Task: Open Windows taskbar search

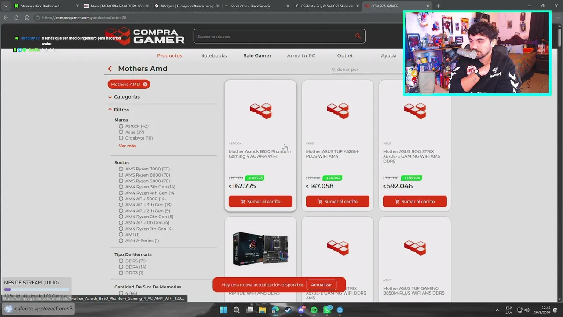Action: point(237,310)
